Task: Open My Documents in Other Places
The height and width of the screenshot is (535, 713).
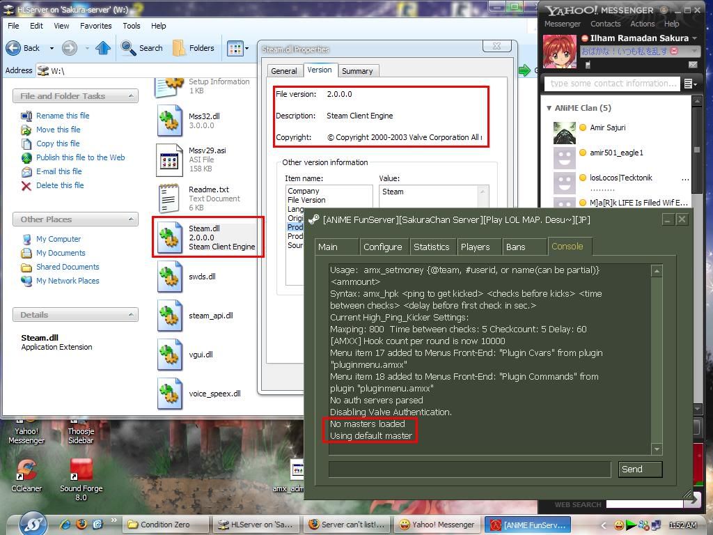Action: coord(61,253)
